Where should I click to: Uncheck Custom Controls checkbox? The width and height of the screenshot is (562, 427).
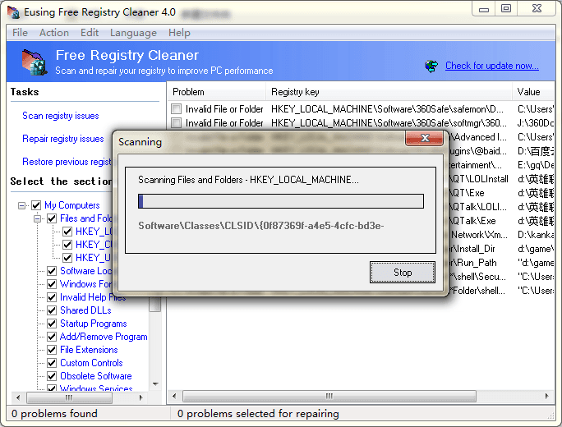(x=52, y=363)
